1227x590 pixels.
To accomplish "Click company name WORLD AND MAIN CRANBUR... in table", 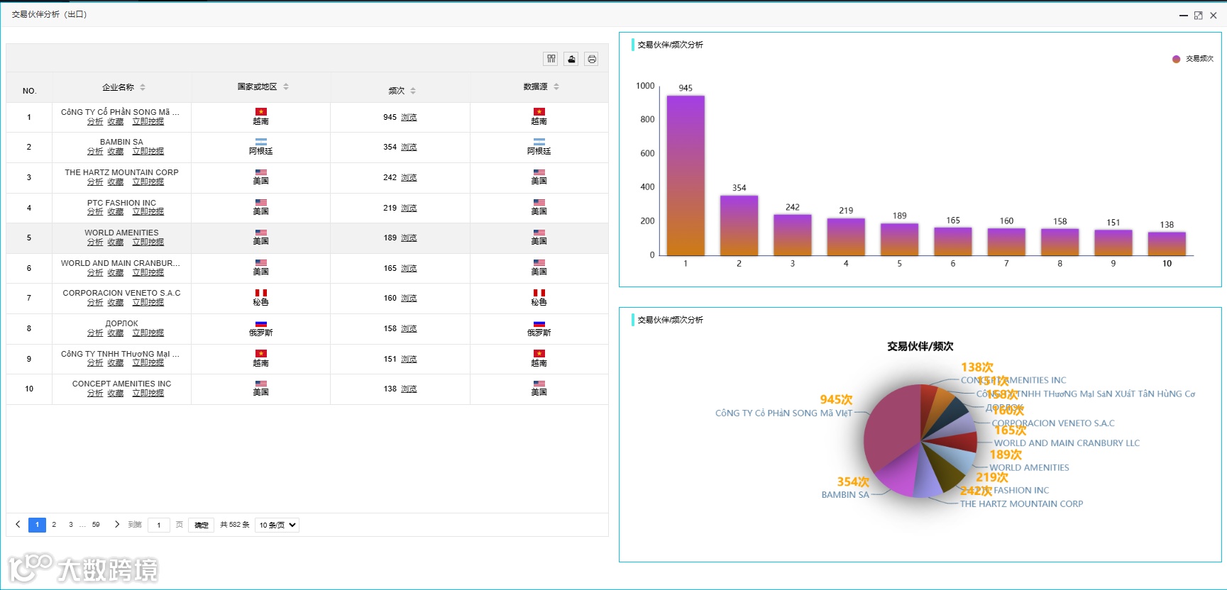I will 121,263.
